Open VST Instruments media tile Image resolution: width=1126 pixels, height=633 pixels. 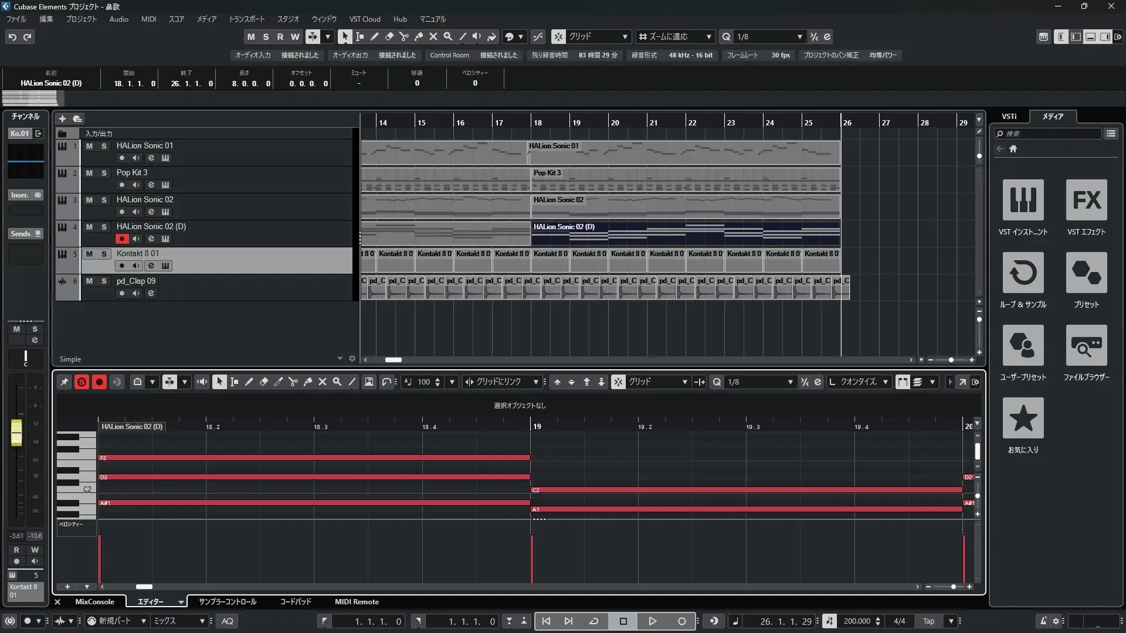click(x=1023, y=200)
